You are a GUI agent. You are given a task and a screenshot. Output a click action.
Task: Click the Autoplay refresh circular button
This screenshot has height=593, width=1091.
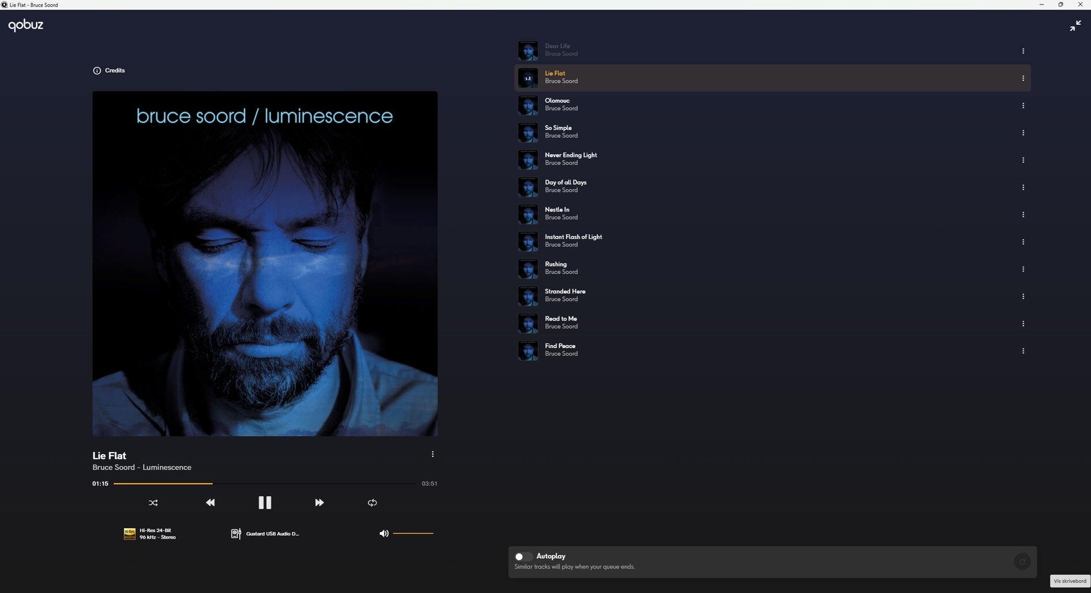pos(1022,562)
